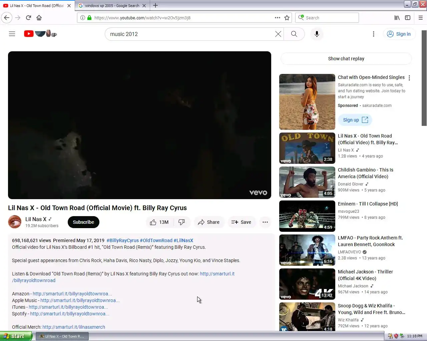View site information icon in address bar
The width and height of the screenshot is (427, 341).
point(83,18)
